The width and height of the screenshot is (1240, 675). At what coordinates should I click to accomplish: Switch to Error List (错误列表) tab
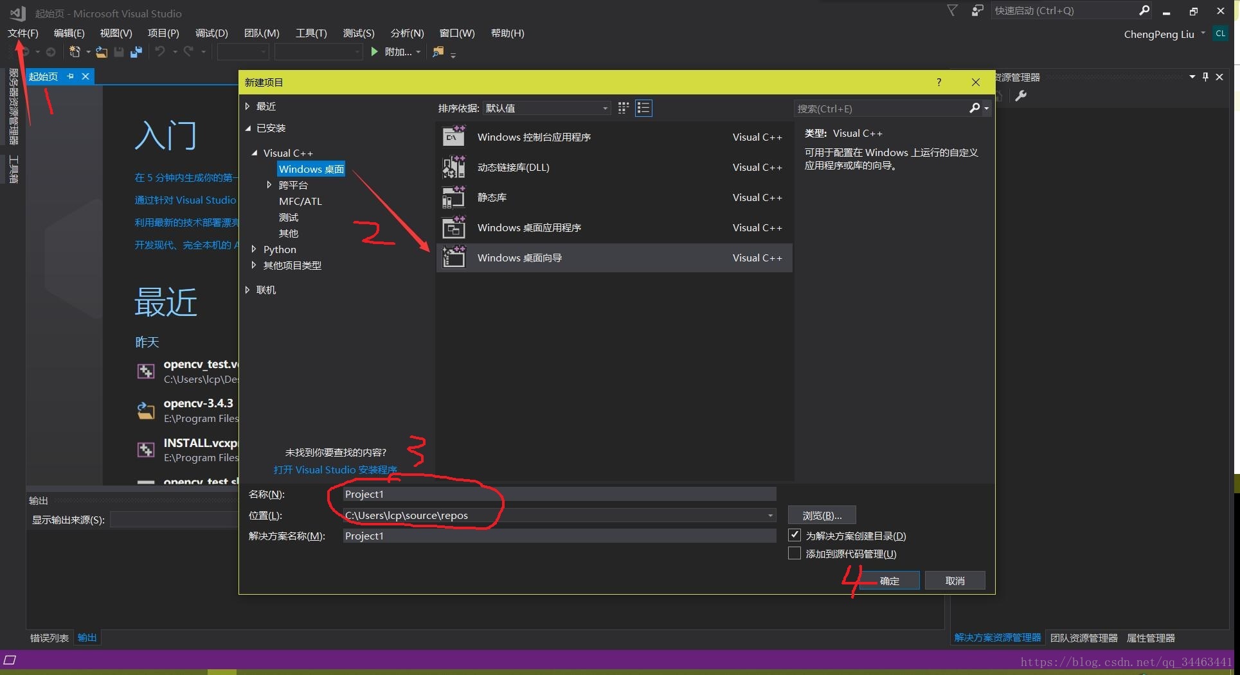(49, 638)
